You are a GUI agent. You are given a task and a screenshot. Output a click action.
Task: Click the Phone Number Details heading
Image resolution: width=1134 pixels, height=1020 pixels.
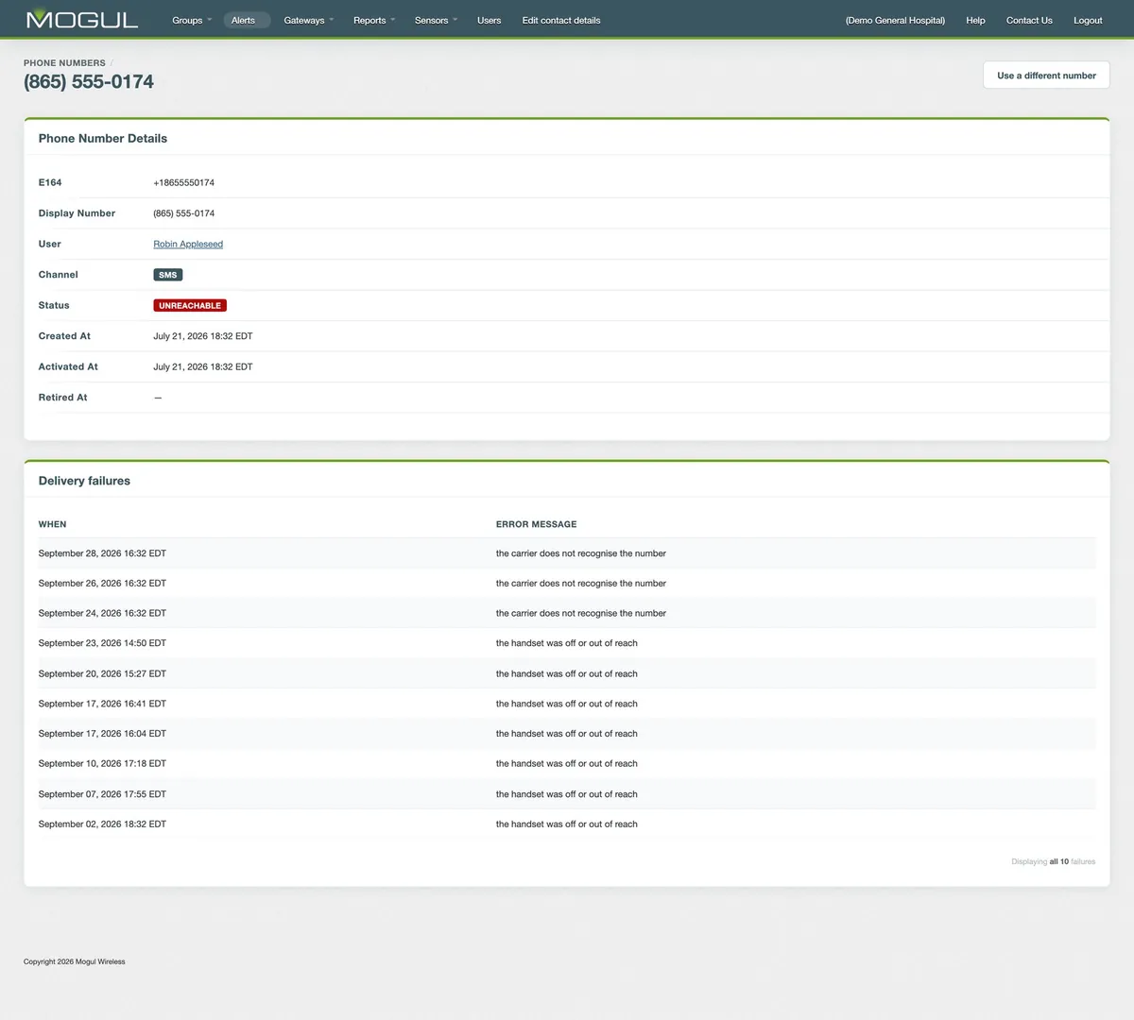tap(103, 138)
